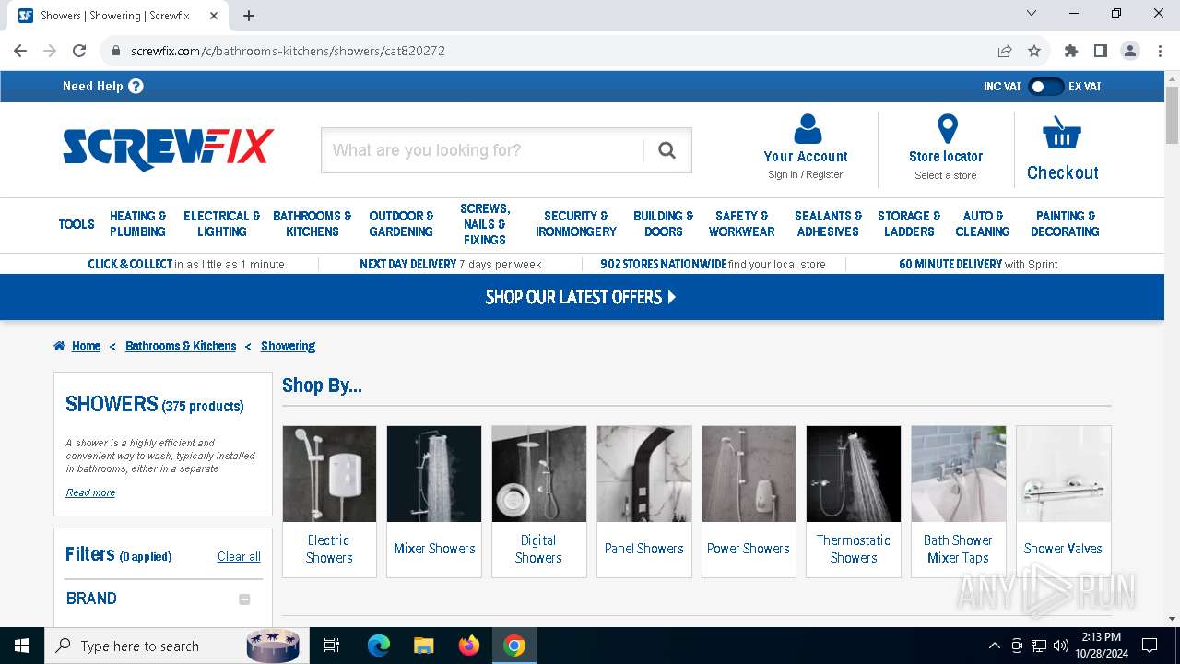Screen dimensions: 1180x664
Task: Click the address bar URL
Action: (x=288, y=51)
